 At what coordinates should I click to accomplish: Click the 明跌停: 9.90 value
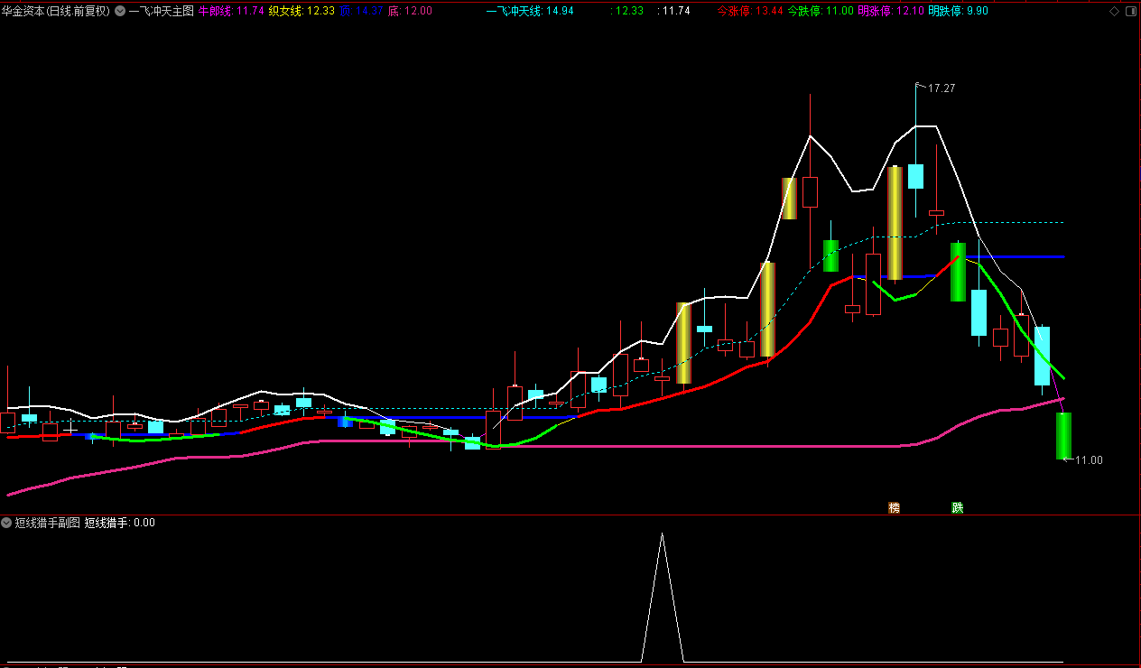click(x=958, y=12)
